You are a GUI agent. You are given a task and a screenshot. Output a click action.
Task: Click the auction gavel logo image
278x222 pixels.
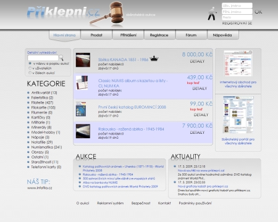click(106, 14)
